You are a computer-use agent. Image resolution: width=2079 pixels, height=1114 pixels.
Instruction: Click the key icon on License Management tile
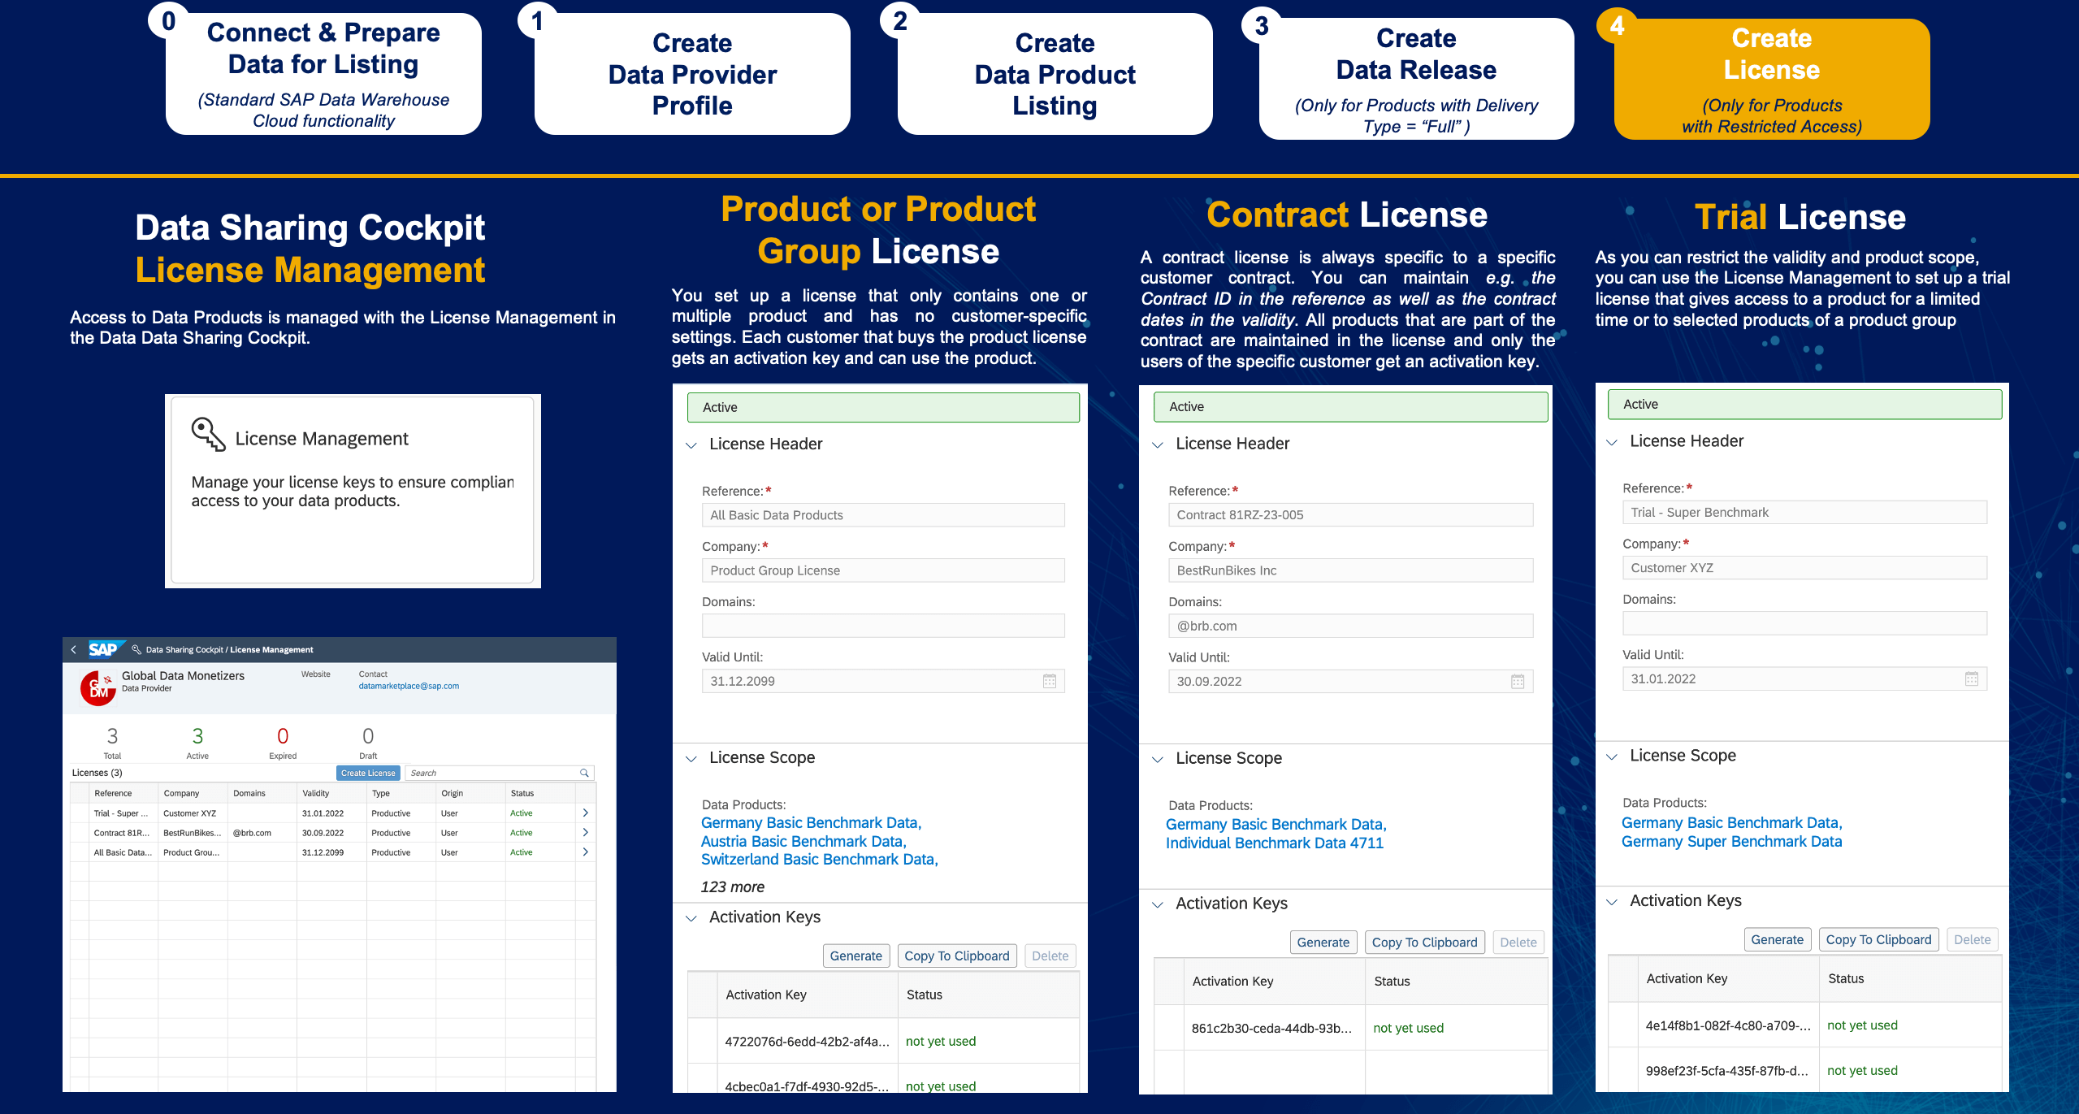click(x=209, y=435)
